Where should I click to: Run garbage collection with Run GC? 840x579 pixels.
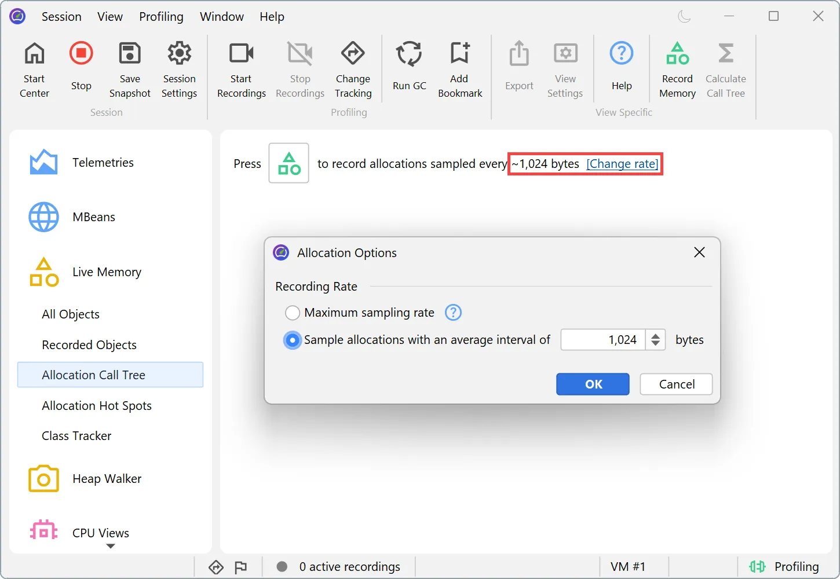point(409,67)
